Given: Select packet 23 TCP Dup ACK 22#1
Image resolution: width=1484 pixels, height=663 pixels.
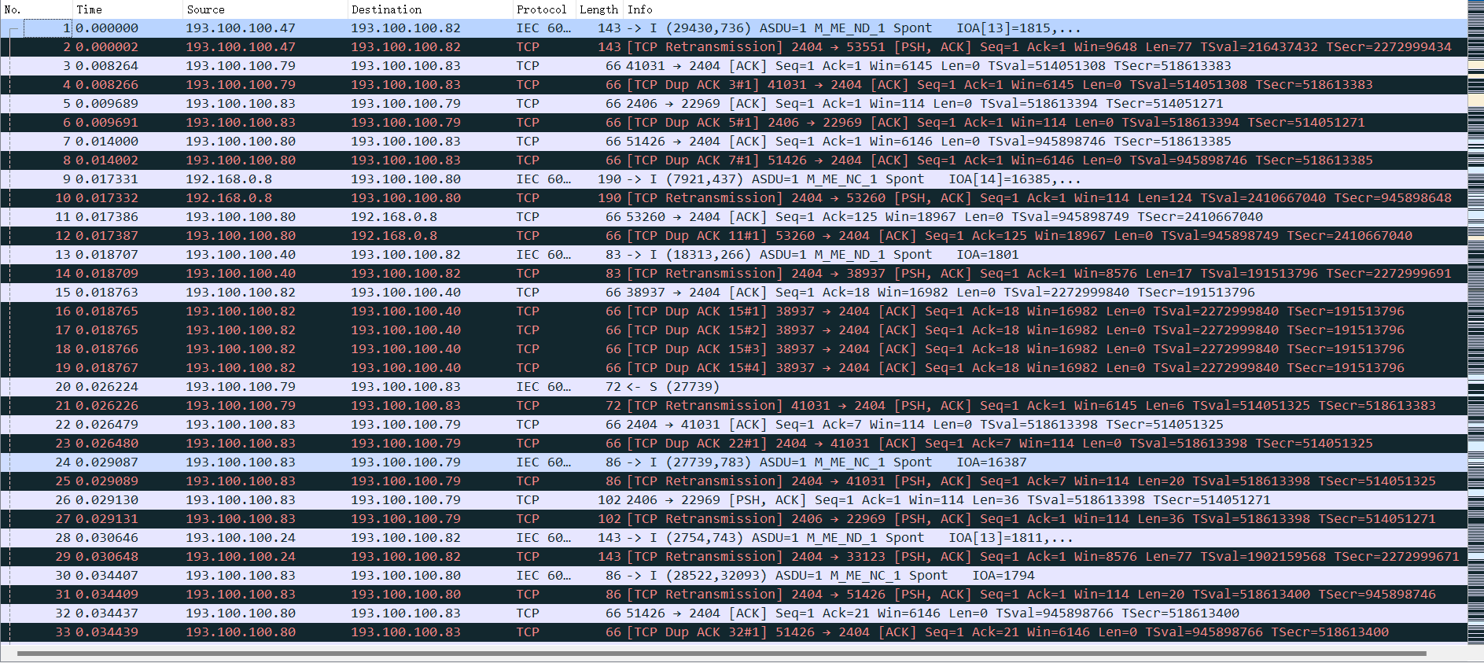Looking at the screenshot, I should pos(734,444).
